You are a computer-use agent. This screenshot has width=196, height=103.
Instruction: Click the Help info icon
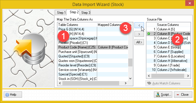(x=7, y=95)
